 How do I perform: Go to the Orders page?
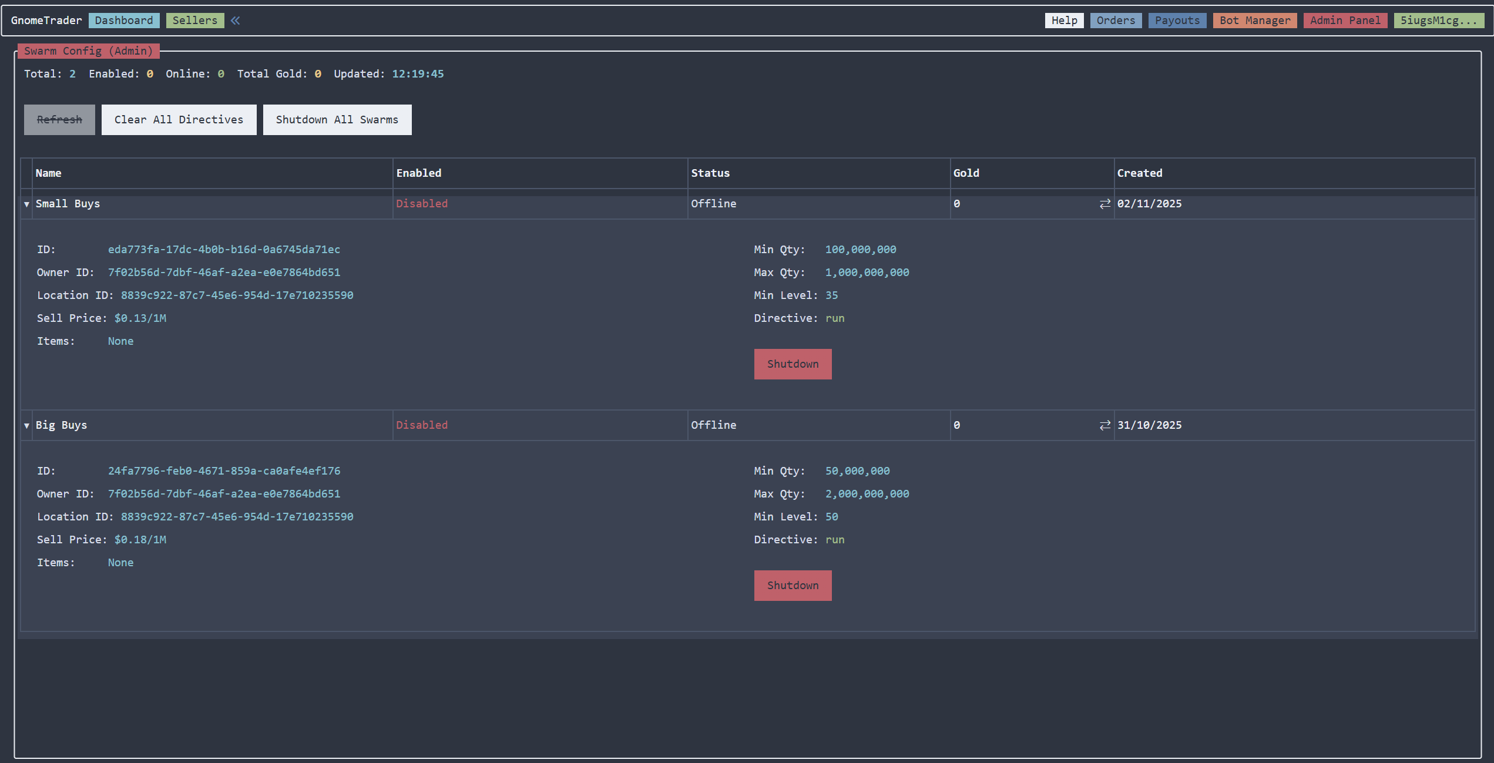point(1116,21)
